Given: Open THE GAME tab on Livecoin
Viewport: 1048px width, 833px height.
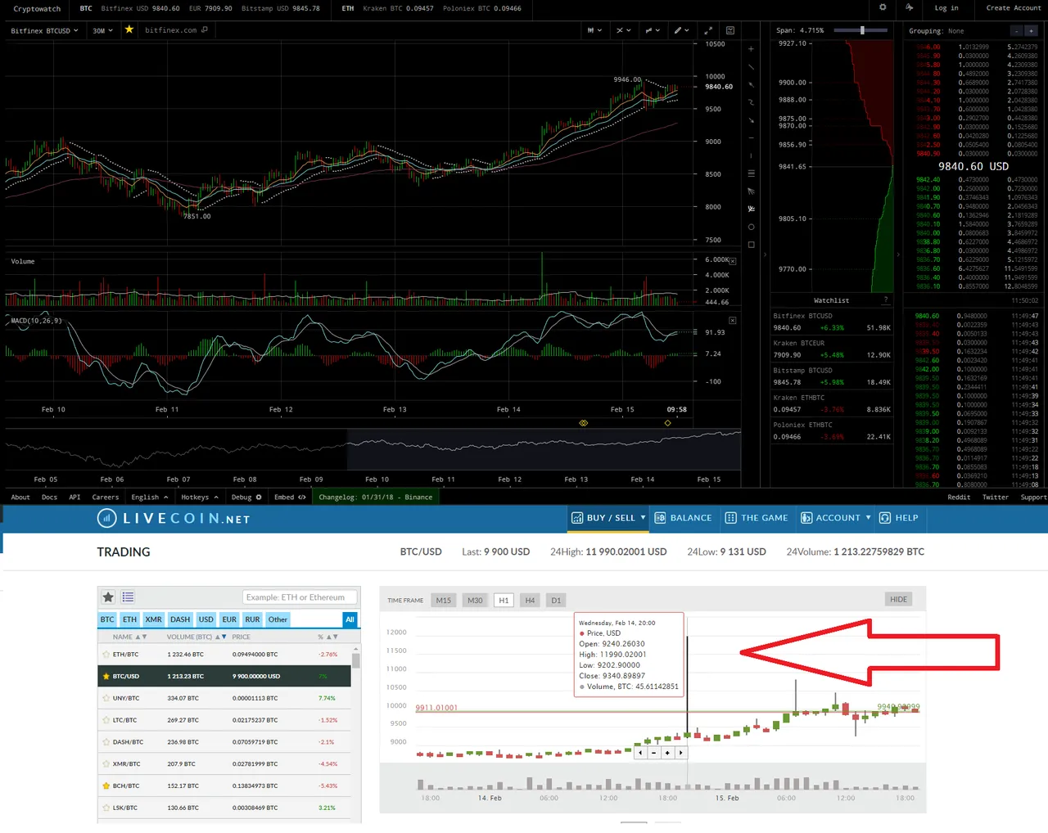Looking at the screenshot, I should pyautogui.click(x=757, y=518).
